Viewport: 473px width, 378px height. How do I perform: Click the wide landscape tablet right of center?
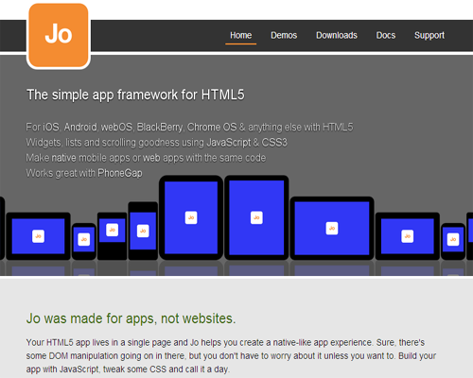click(332, 229)
